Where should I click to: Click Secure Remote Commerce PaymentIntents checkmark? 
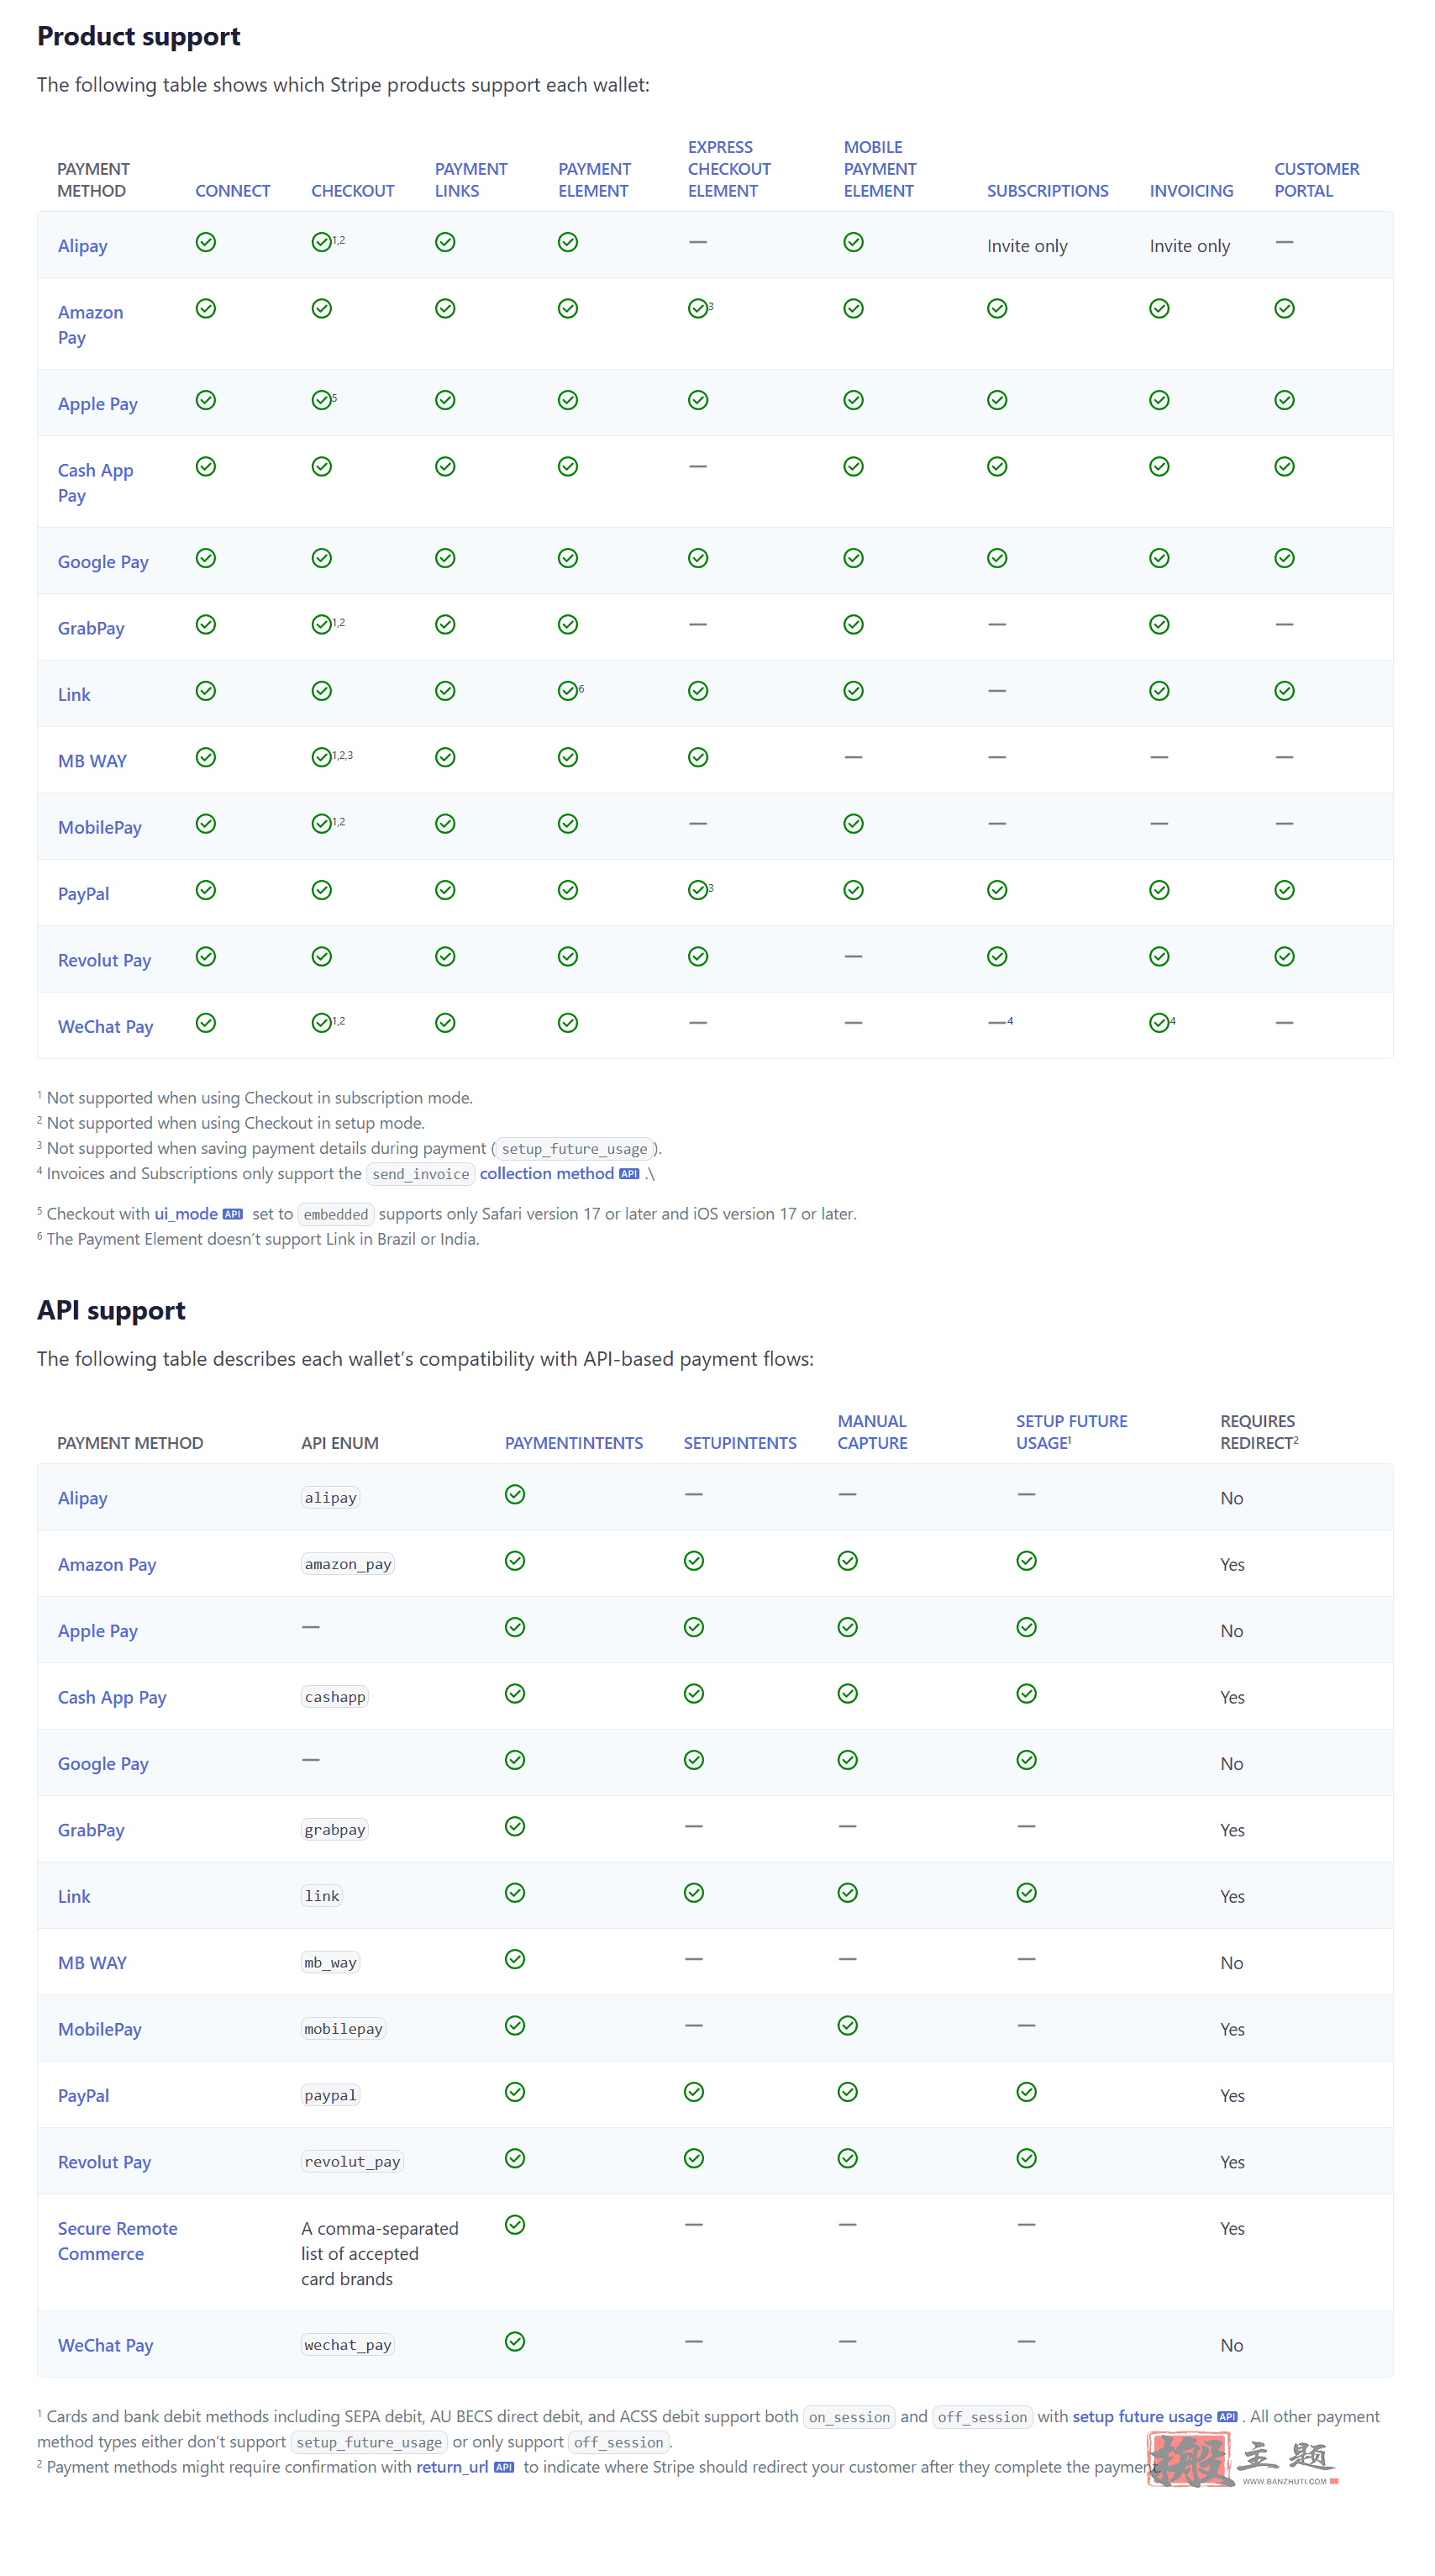coord(515,2225)
